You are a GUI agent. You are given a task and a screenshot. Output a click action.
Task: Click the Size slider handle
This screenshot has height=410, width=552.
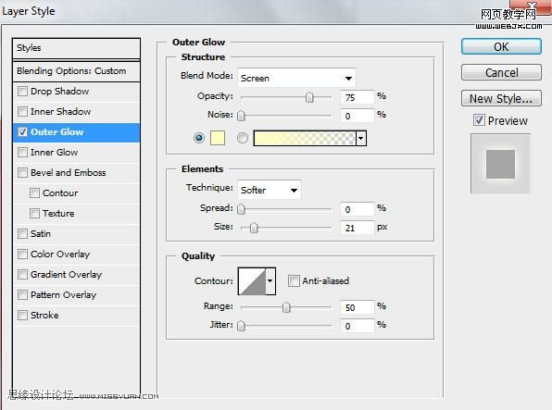click(254, 228)
